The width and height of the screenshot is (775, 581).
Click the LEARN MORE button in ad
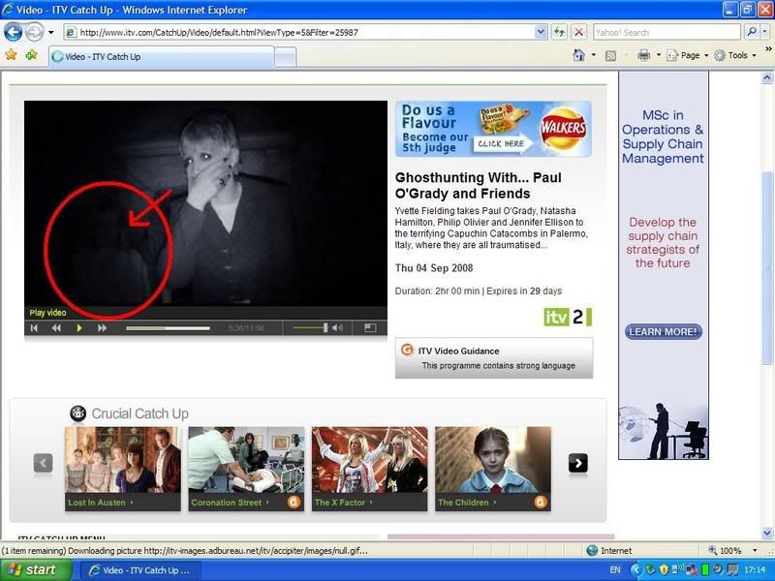click(664, 332)
